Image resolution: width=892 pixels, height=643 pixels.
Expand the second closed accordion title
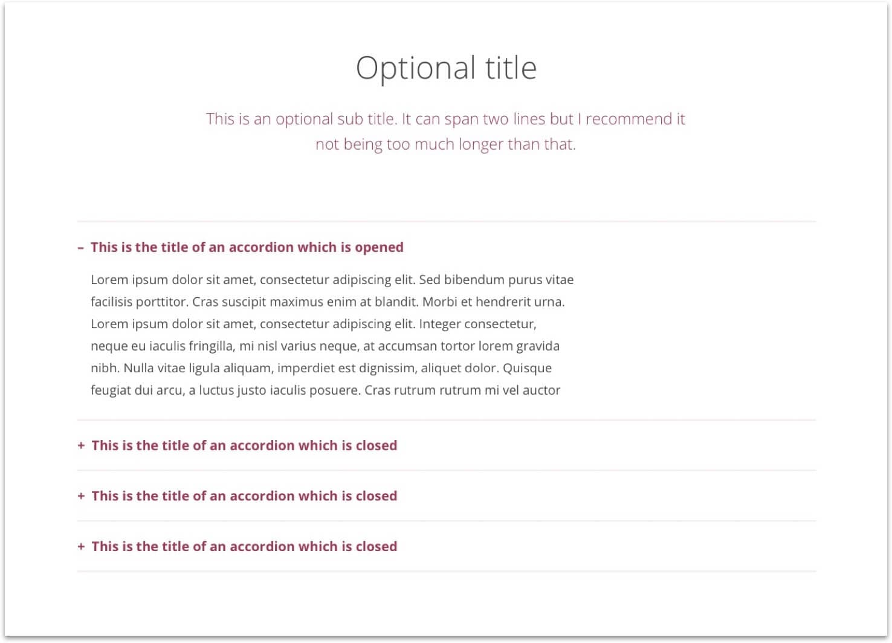[x=244, y=496]
